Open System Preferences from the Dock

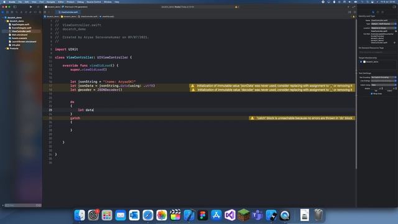(93, 215)
